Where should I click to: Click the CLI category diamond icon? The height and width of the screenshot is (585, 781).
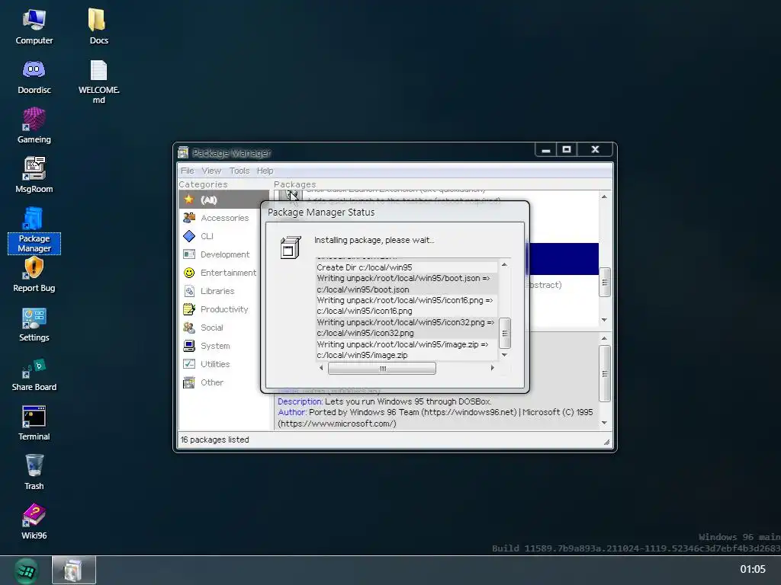click(189, 236)
